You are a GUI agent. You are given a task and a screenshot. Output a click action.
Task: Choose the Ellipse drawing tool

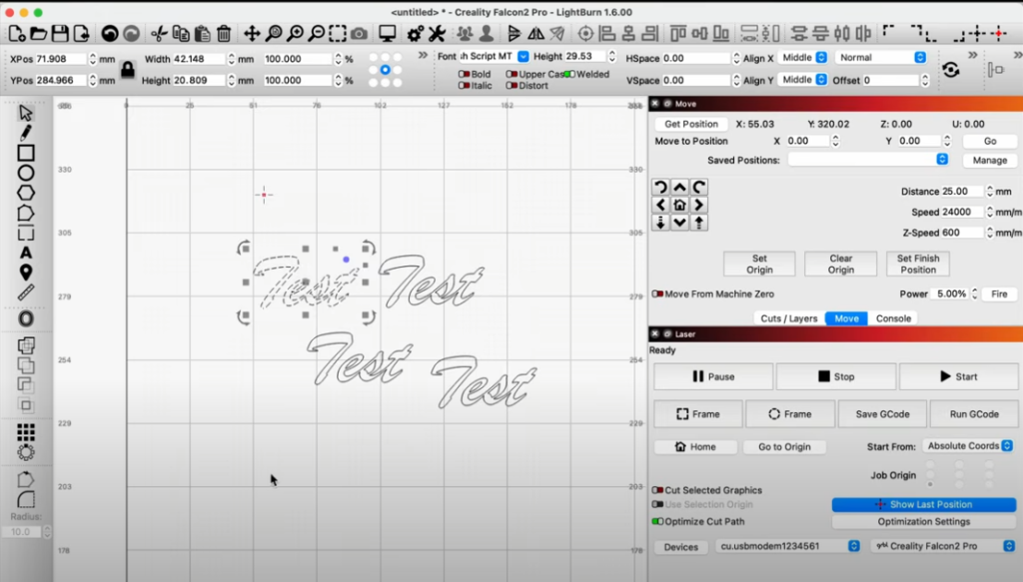coord(26,173)
